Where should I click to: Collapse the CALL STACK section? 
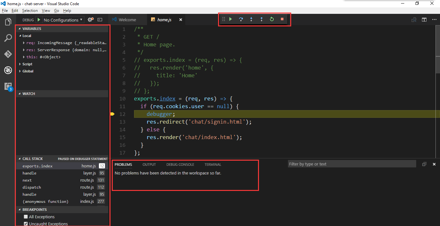(x=62, y=159)
